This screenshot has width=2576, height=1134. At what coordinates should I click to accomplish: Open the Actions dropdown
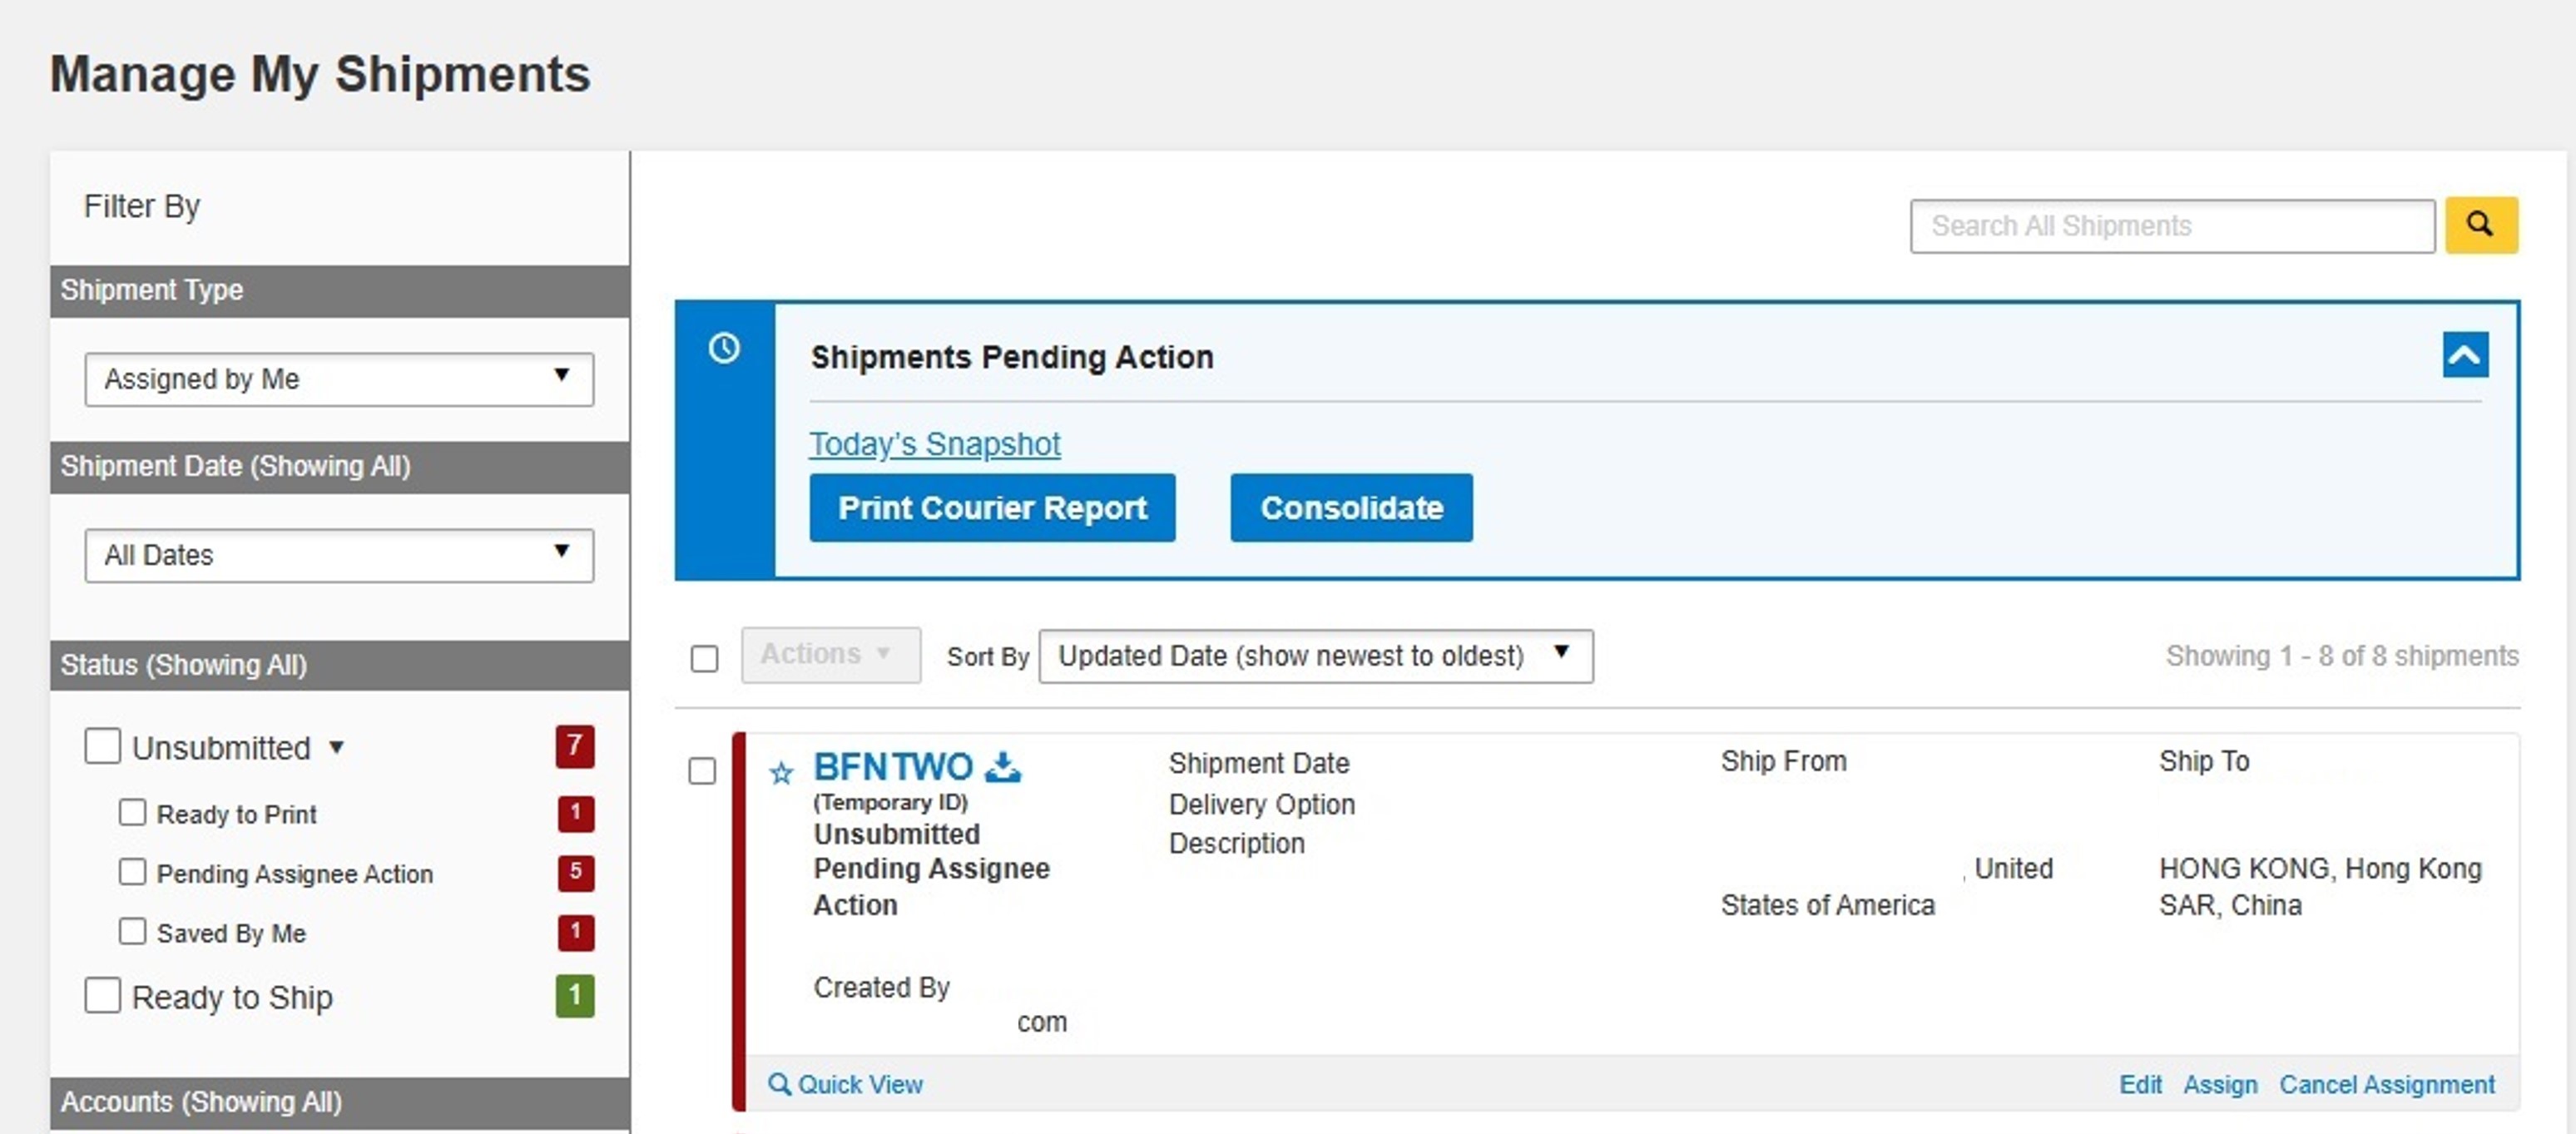pos(830,655)
